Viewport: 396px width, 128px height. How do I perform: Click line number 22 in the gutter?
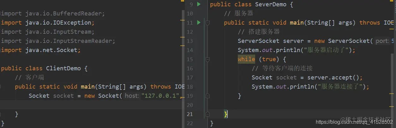[190, 123]
